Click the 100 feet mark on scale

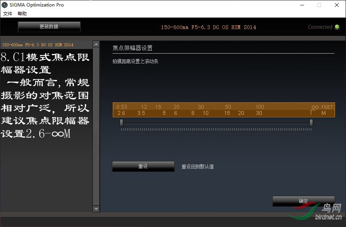tap(260, 107)
